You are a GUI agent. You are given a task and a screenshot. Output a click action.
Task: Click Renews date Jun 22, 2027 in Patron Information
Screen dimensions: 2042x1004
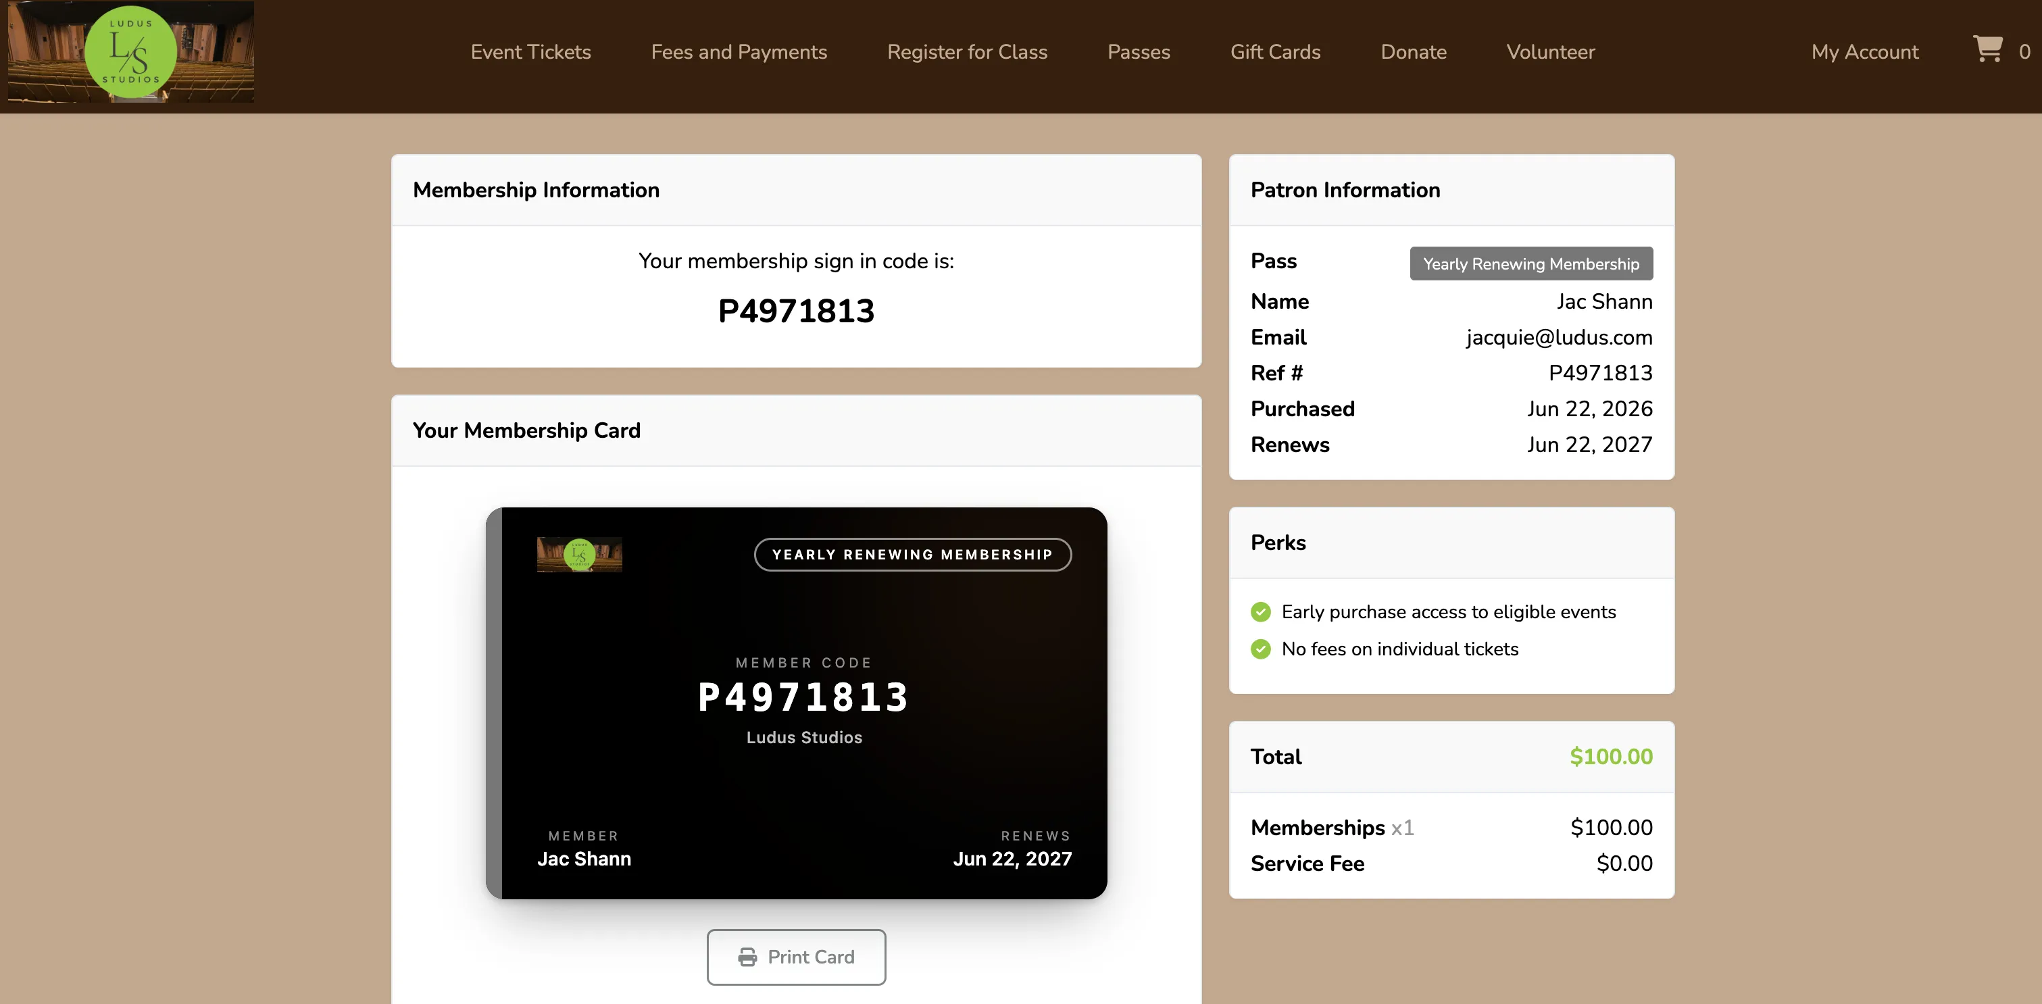click(x=1589, y=445)
